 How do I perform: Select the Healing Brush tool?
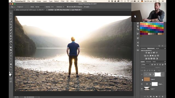11,30
